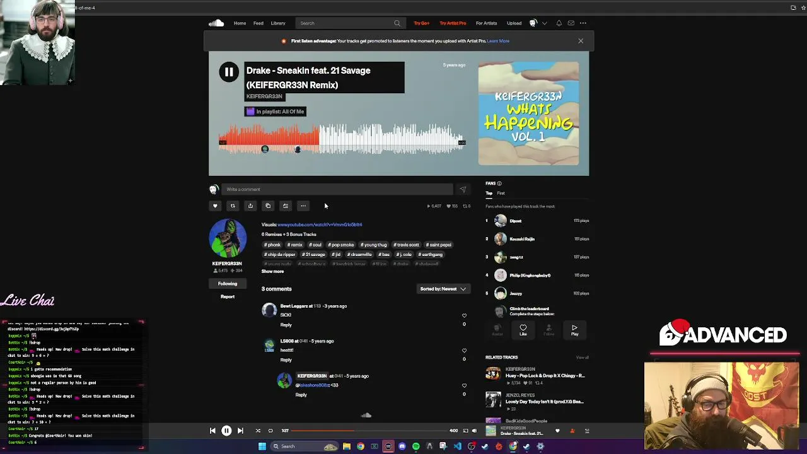807x454 pixels.
Task: Like Bewt Leggerz's SICK! comment
Action: (x=465, y=316)
